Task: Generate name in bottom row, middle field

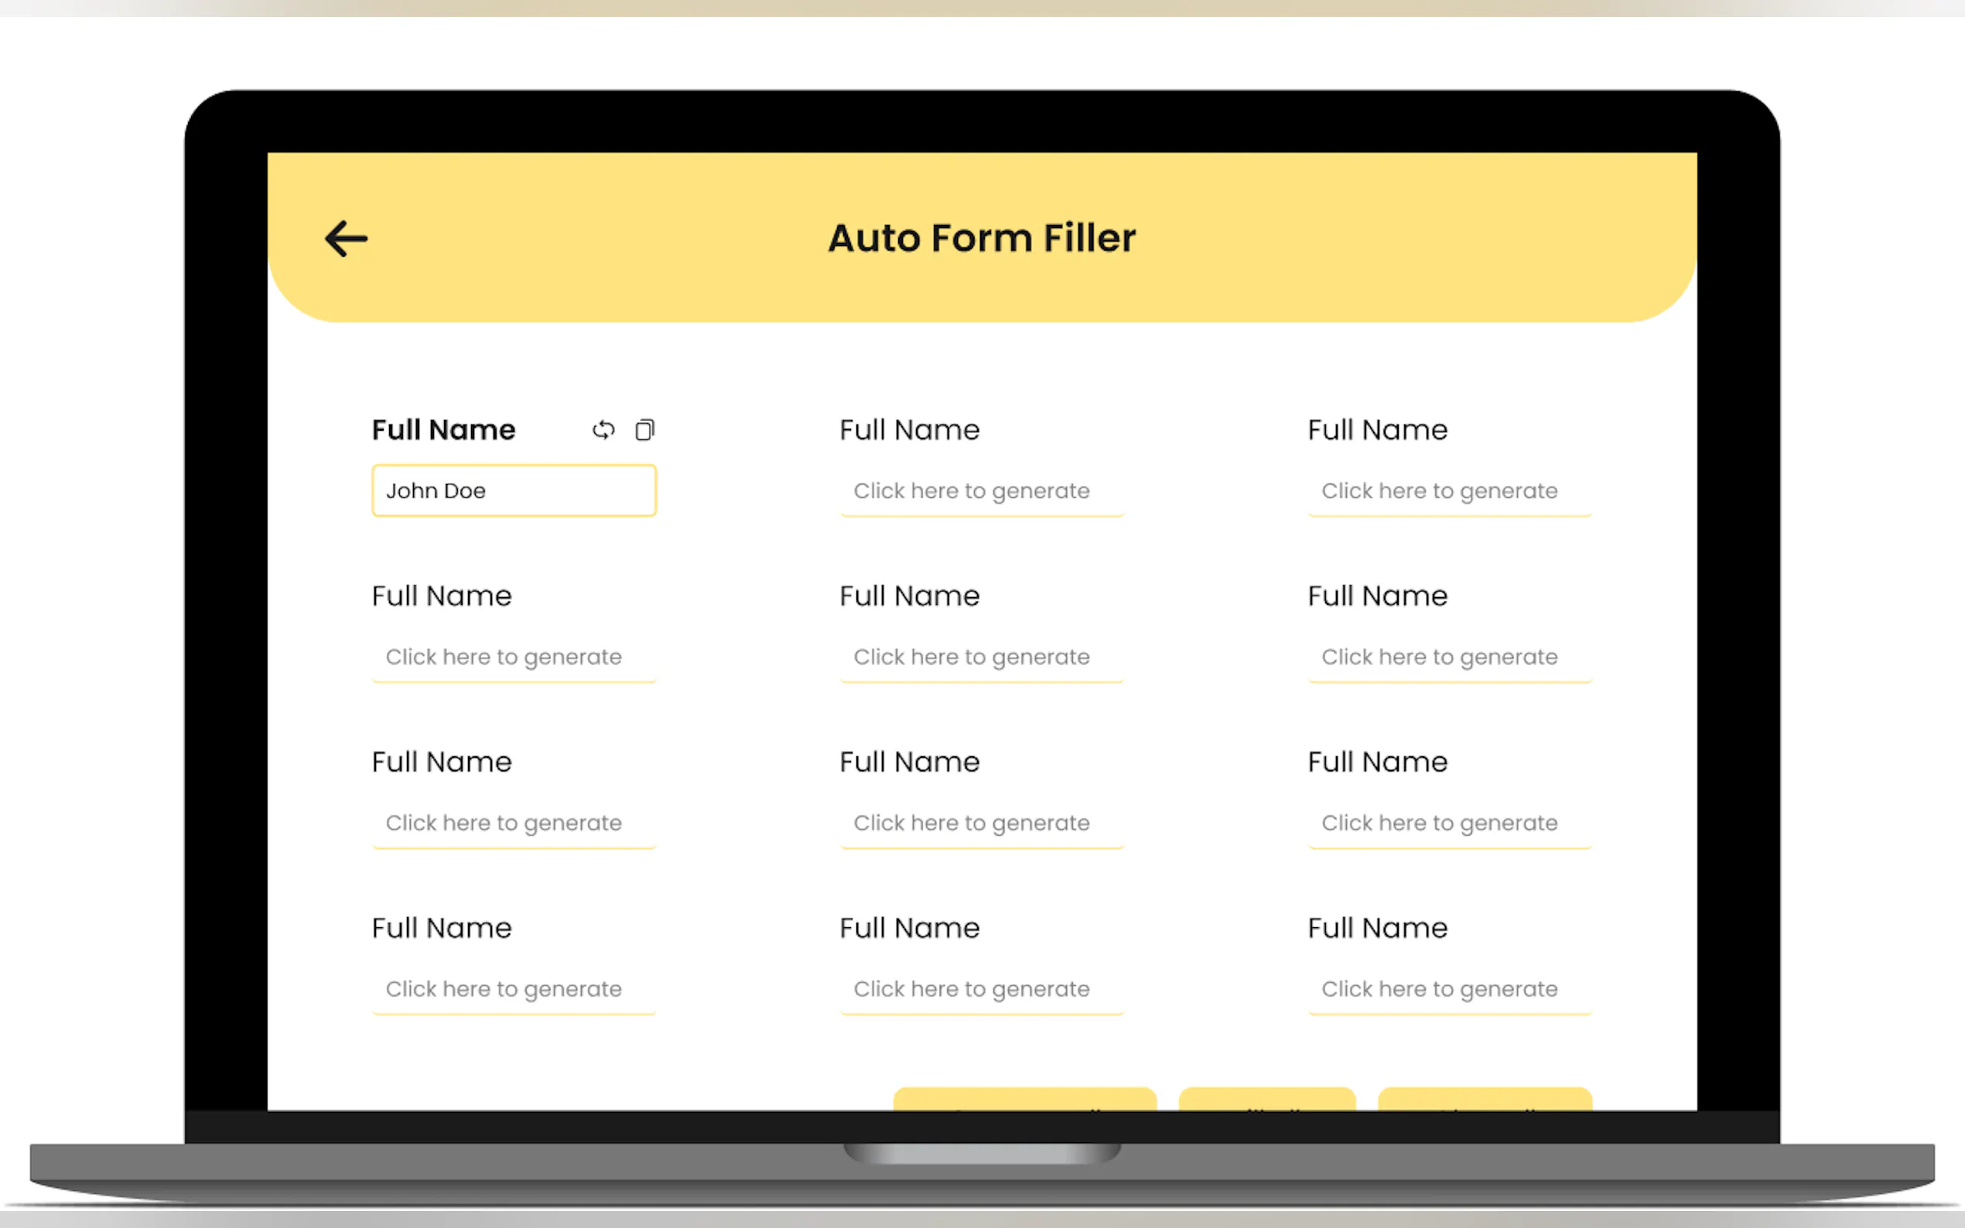Action: tap(981, 989)
